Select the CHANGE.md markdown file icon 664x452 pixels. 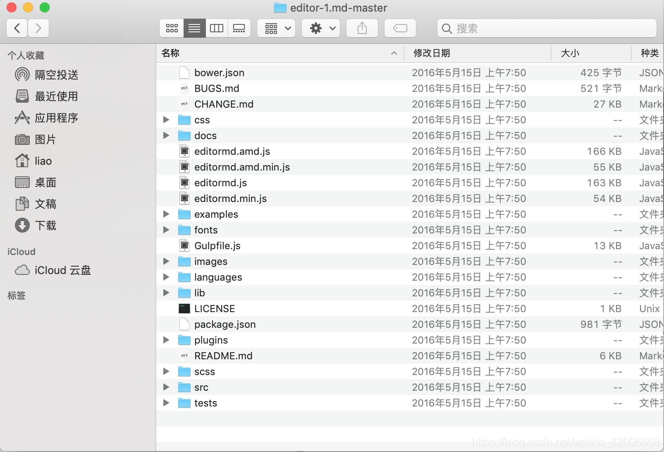[x=184, y=104]
